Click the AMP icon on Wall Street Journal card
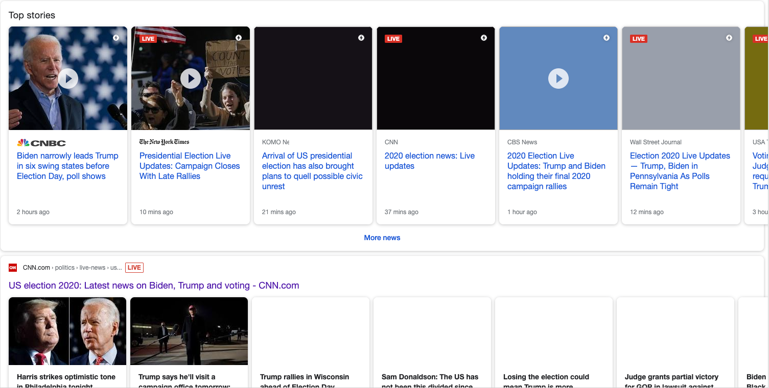This screenshot has height=388, width=769. pos(729,38)
